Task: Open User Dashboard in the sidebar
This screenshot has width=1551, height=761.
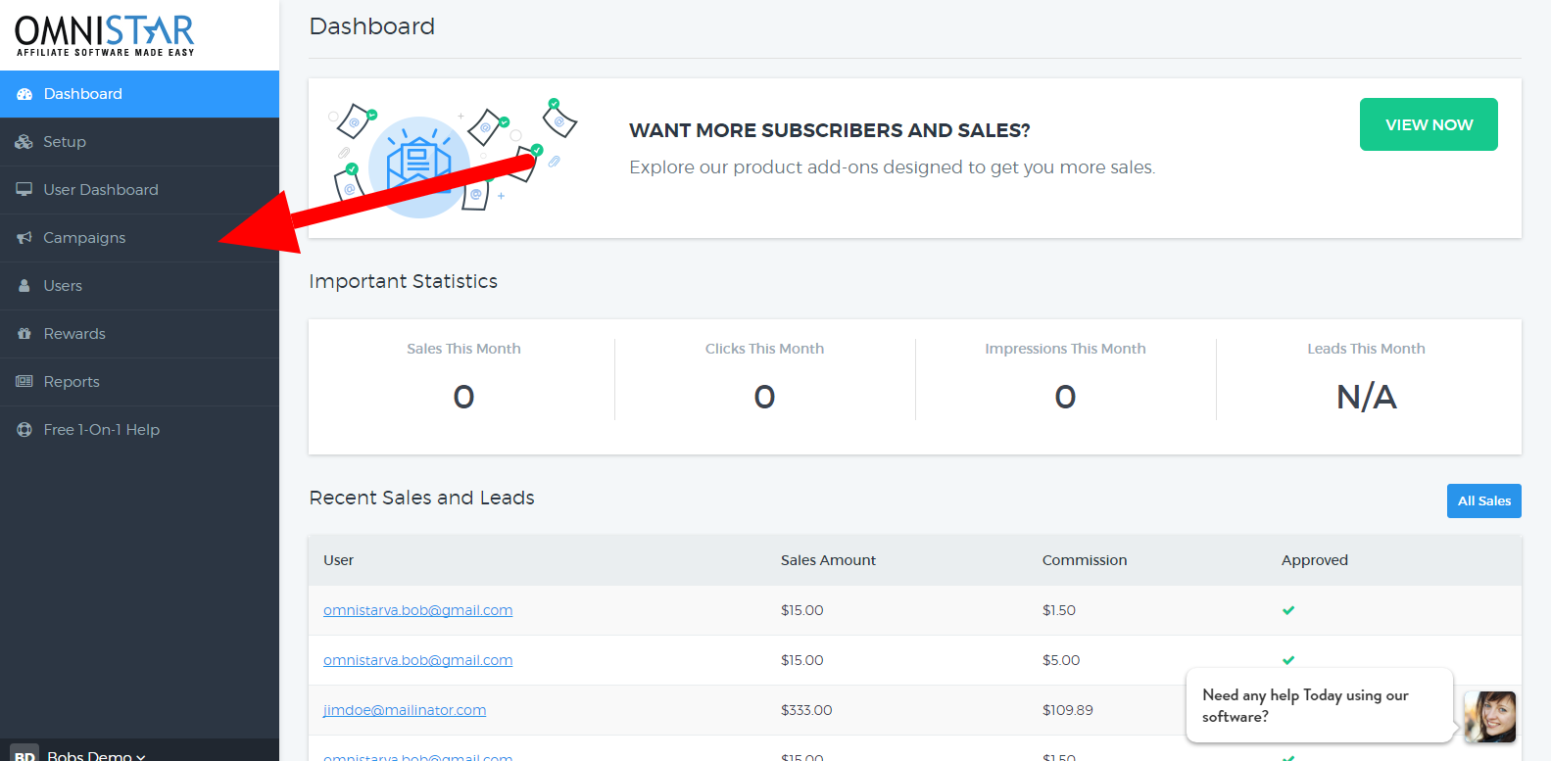Action: tap(139, 190)
